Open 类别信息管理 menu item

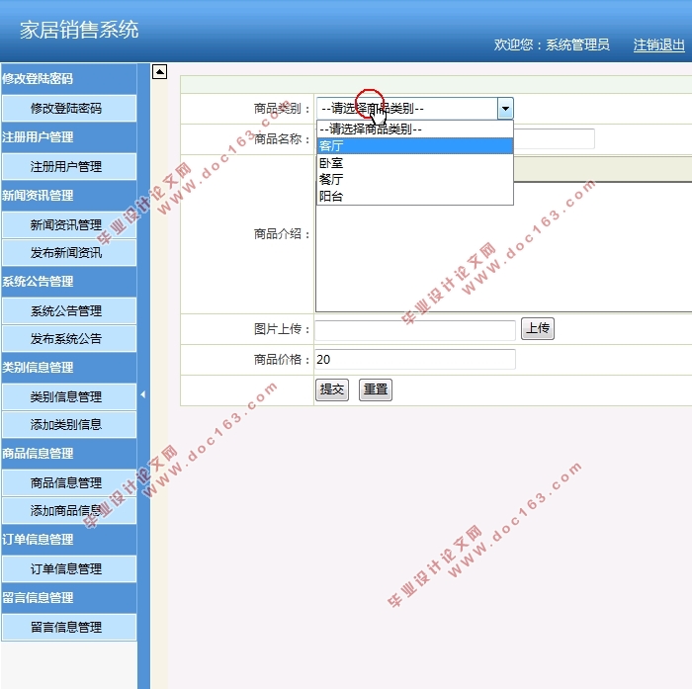(x=69, y=396)
